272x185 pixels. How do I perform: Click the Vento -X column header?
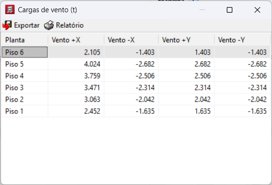tap(131, 40)
